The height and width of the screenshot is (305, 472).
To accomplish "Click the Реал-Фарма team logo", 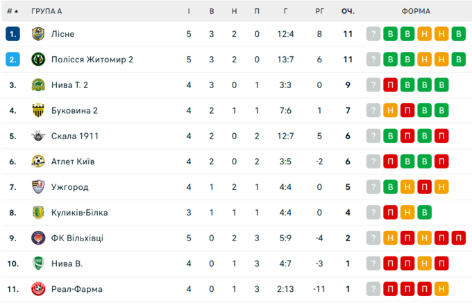I will pyautogui.click(x=38, y=289).
